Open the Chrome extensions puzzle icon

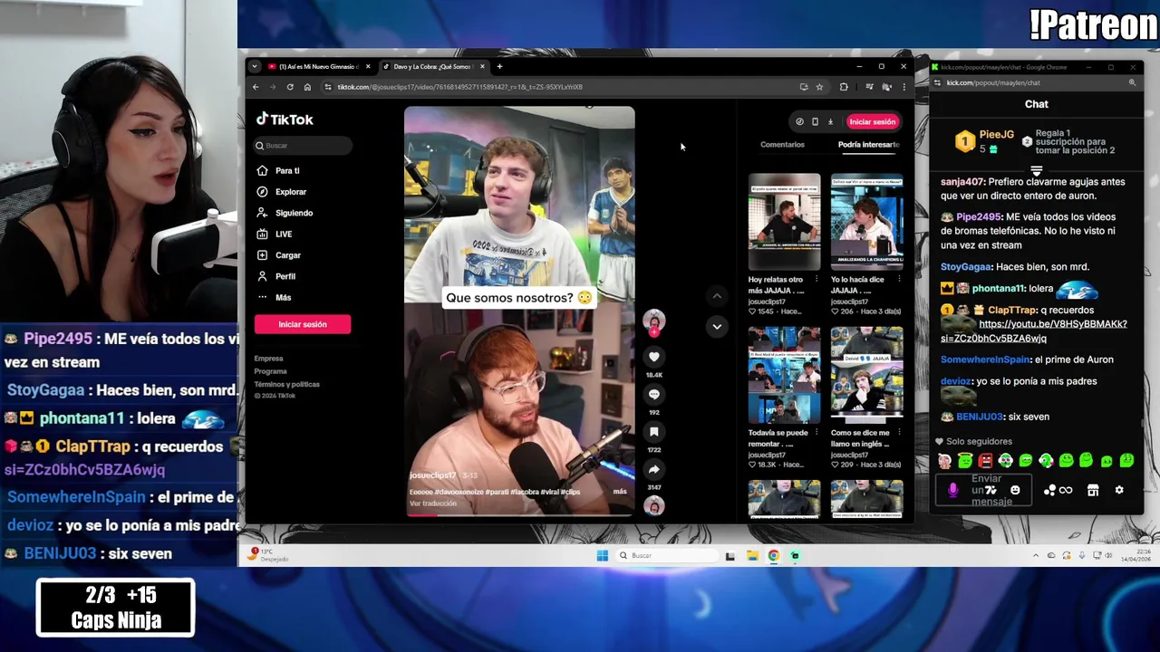point(844,87)
